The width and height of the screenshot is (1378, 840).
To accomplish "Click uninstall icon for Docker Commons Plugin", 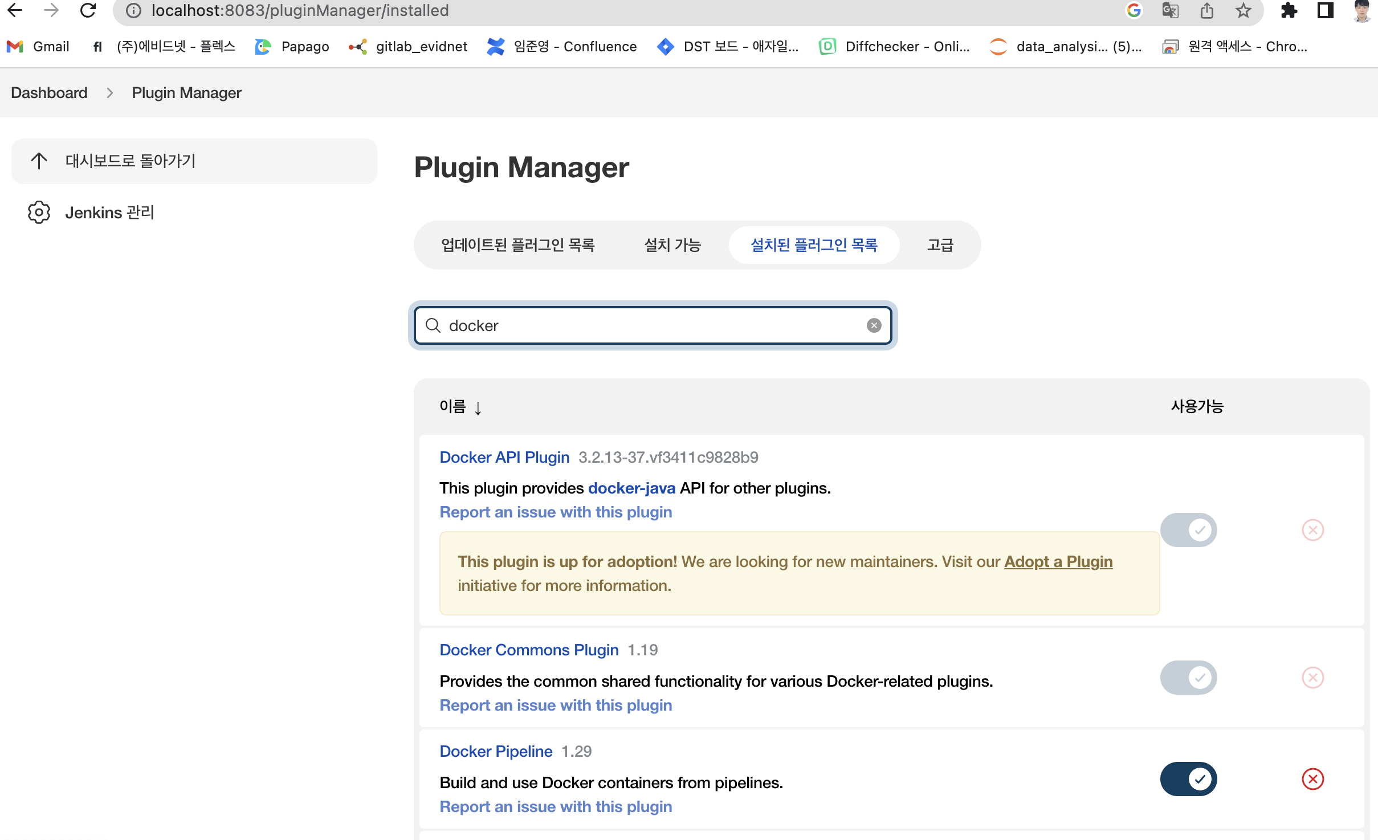I will pyautogui.click(x=1312, y=678).
